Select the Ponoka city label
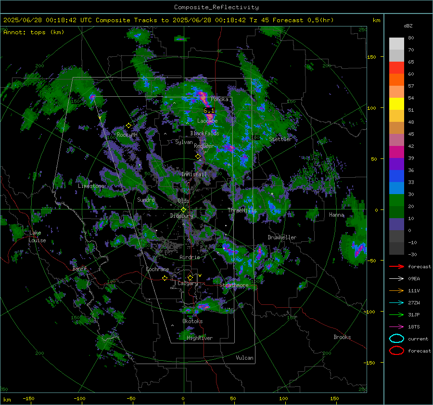The image size is (433, 405). 219,99
